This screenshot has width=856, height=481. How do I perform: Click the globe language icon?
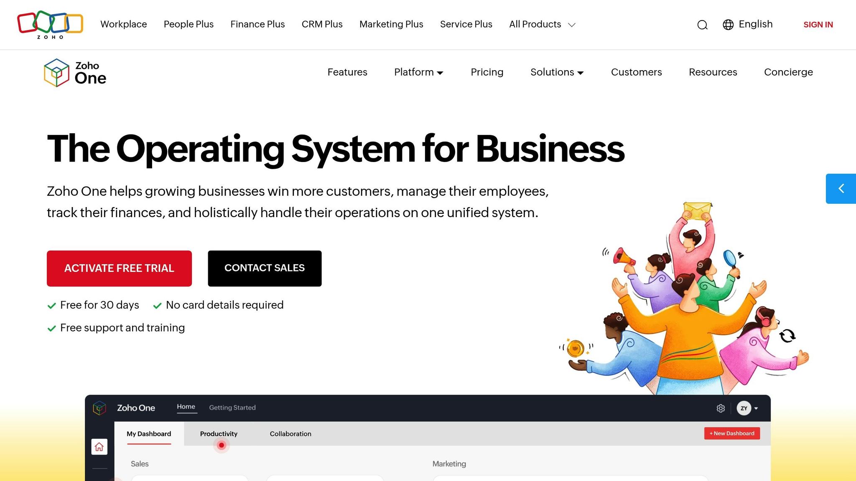coord(729,25)
